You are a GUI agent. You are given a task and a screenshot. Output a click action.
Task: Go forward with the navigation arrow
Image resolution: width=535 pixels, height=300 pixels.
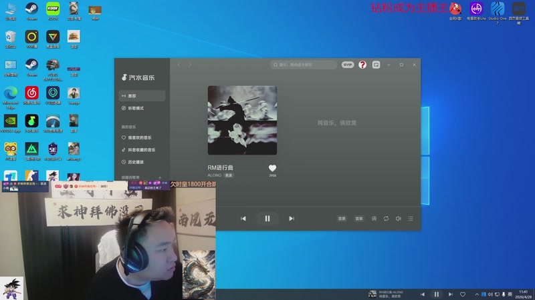[x=190, y=65]
